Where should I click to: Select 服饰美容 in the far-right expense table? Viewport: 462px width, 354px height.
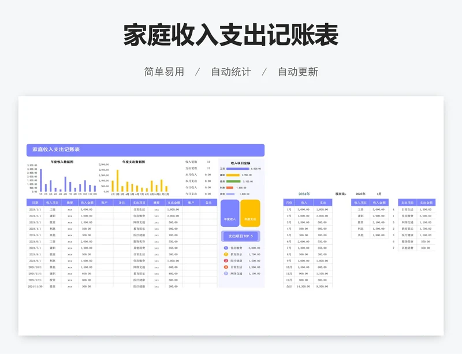tap(408, 242)
